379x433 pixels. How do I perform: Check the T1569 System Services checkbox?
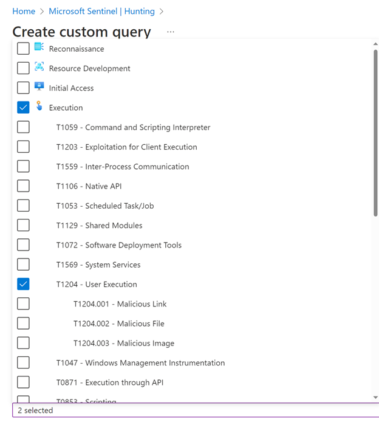pos(23,265)
